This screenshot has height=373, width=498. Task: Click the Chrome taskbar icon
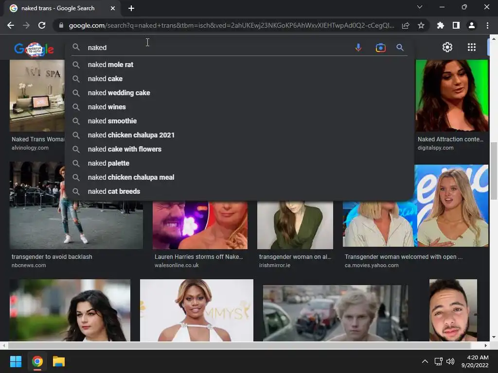[x=37, y=361]
